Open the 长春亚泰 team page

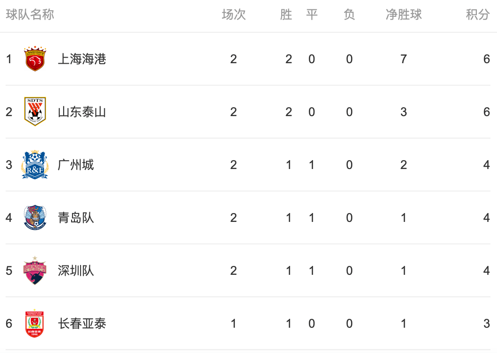tap(82, 324)
